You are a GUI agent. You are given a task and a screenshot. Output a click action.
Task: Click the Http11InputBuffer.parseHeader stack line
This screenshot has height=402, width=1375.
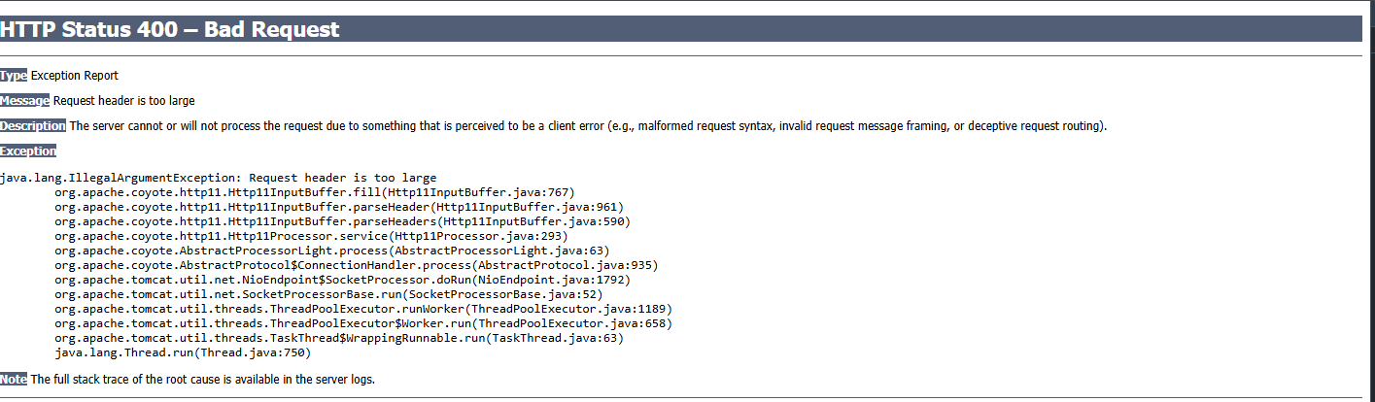pos(339,207)
